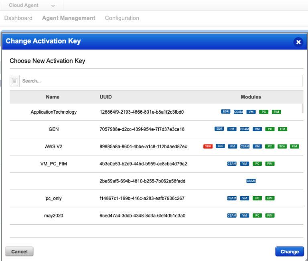This screenshot has height=261, width=308.
Task: Click the EDR badge in AWS V2 row
Action: click(220, 146)
